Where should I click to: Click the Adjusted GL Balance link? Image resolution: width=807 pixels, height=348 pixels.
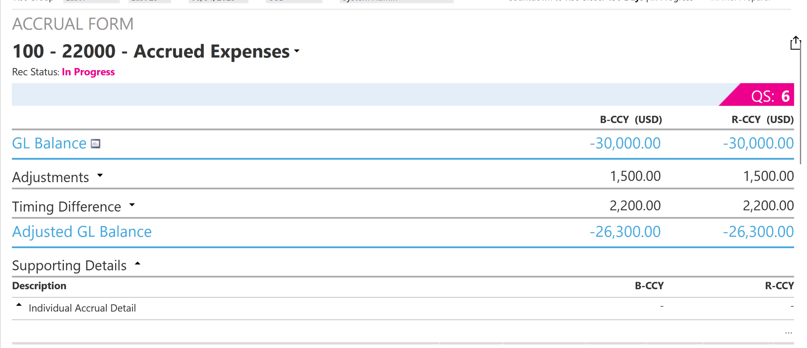coord(82,232)
